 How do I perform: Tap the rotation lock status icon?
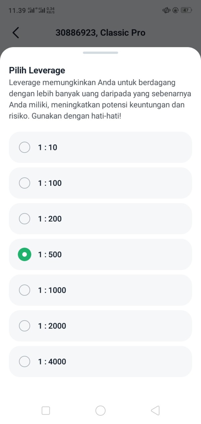coord(175,10)
